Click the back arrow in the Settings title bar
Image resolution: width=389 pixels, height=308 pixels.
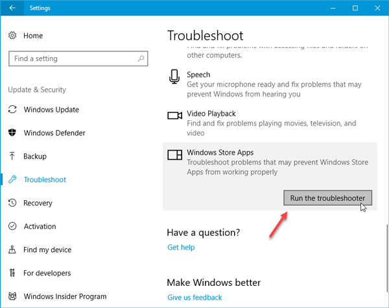(x=12, y=8)
